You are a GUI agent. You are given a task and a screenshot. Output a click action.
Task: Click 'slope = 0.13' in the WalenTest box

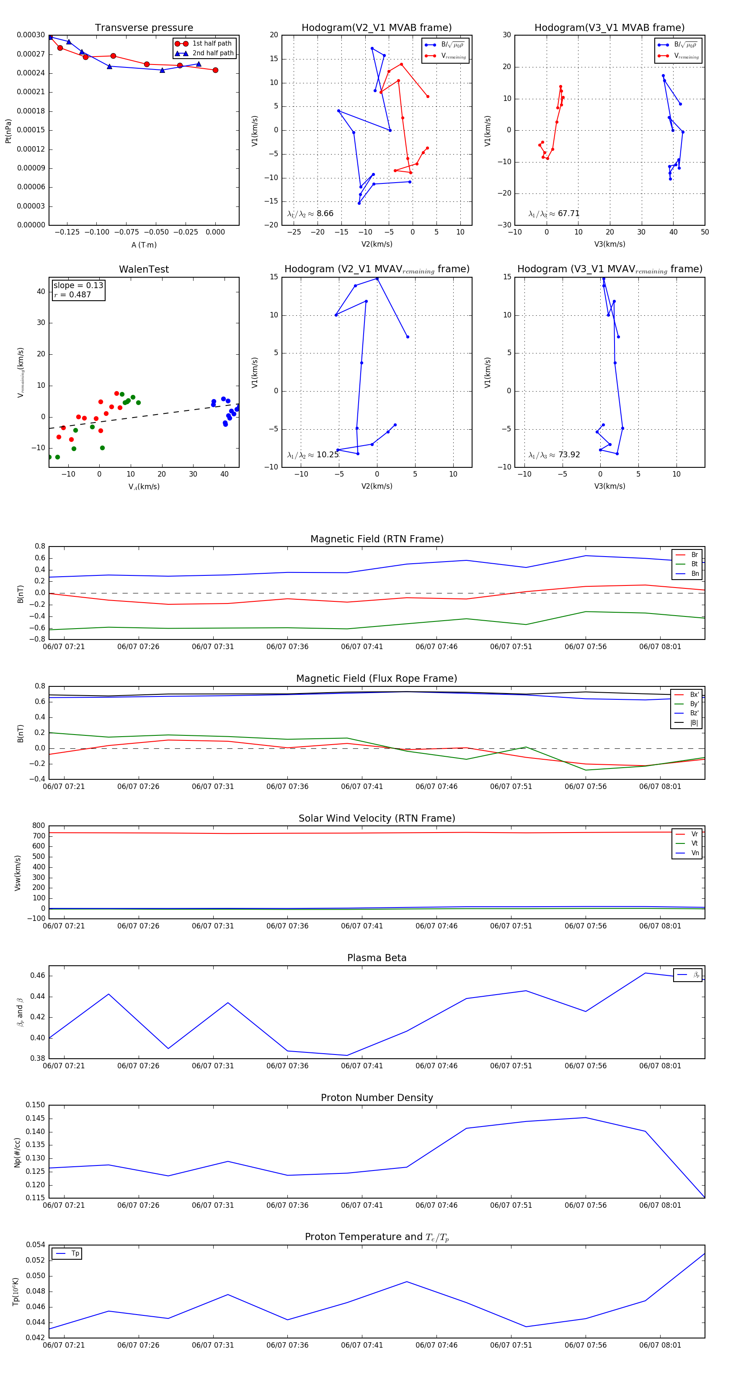[x=78, y=286]
